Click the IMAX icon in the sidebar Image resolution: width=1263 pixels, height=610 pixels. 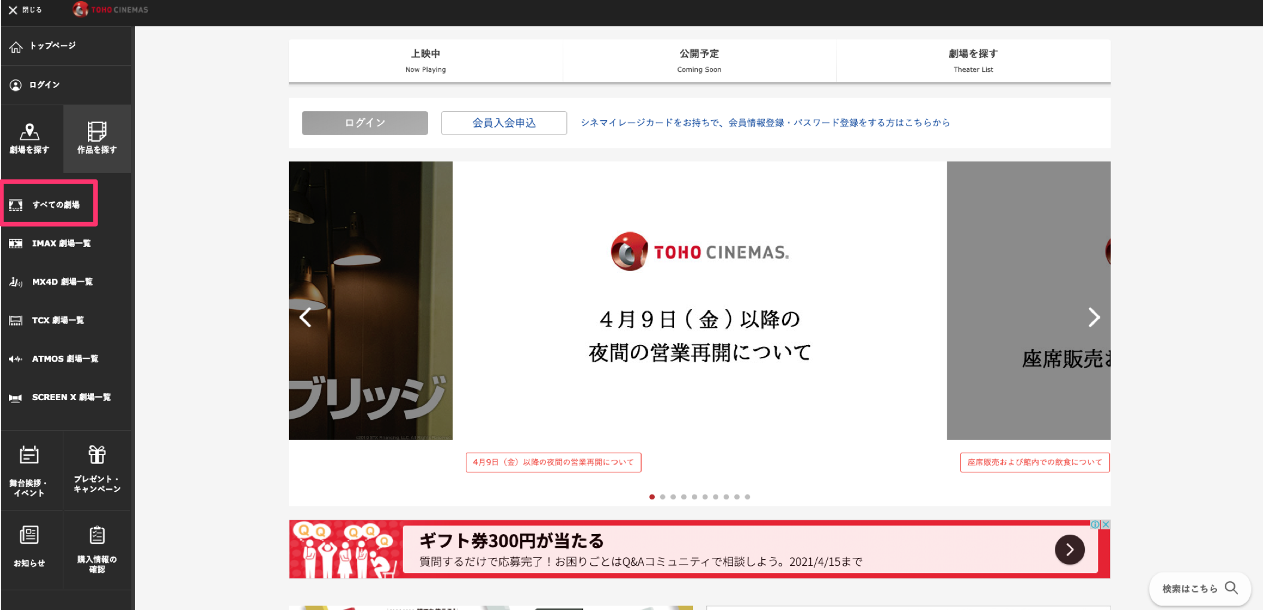[16, 243]
